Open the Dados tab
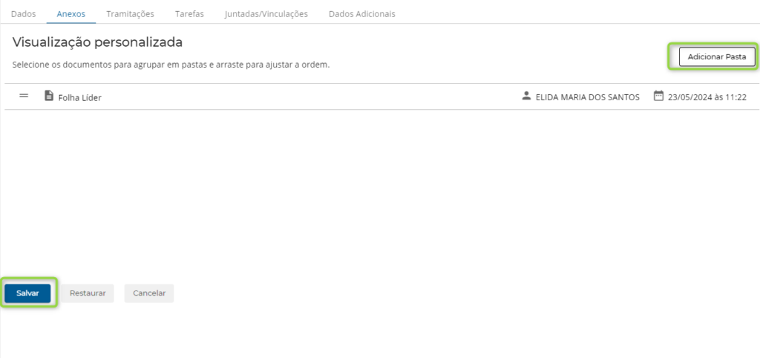The image size is (760, 358). coord(23,14)
